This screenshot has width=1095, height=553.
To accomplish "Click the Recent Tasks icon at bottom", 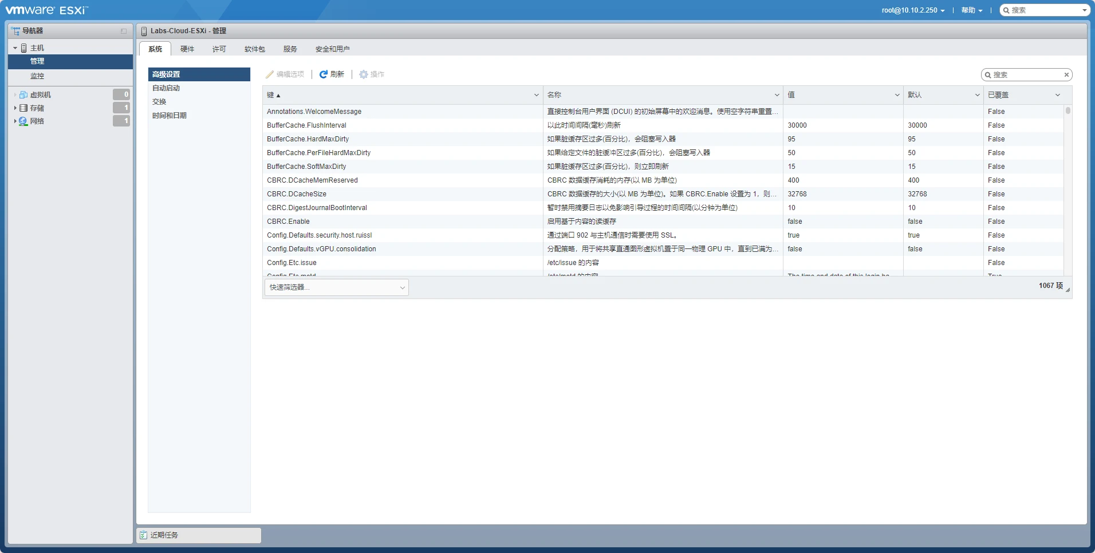I will tap(143, 535).
